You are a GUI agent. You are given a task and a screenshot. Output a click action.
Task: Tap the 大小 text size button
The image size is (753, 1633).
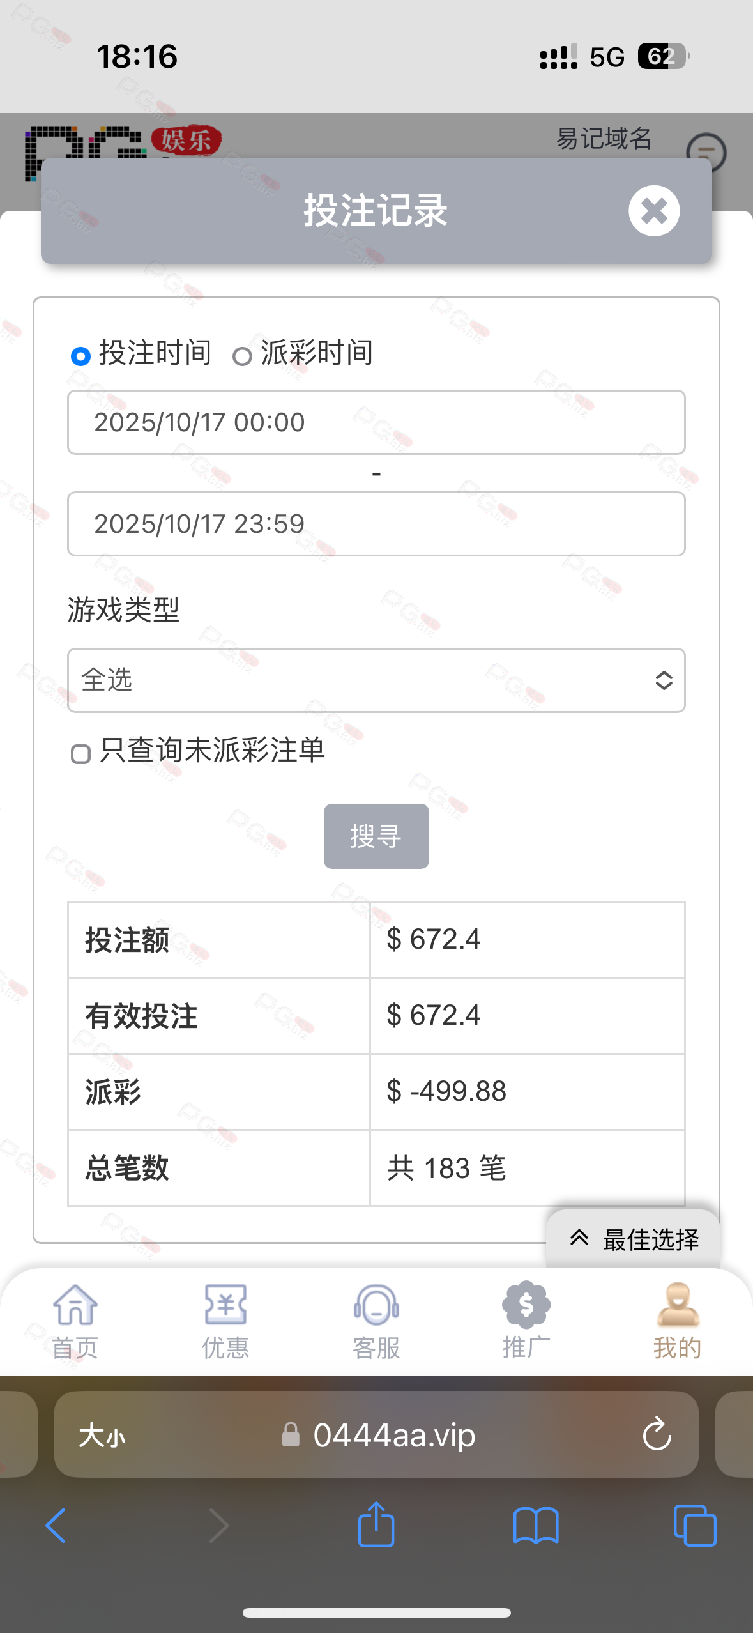pos(102,1436)
